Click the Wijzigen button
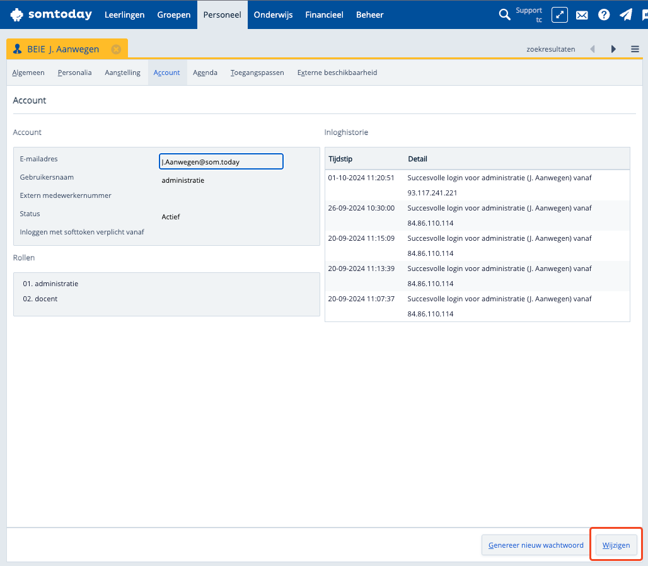648x566 pixels. tap(616, 545)
